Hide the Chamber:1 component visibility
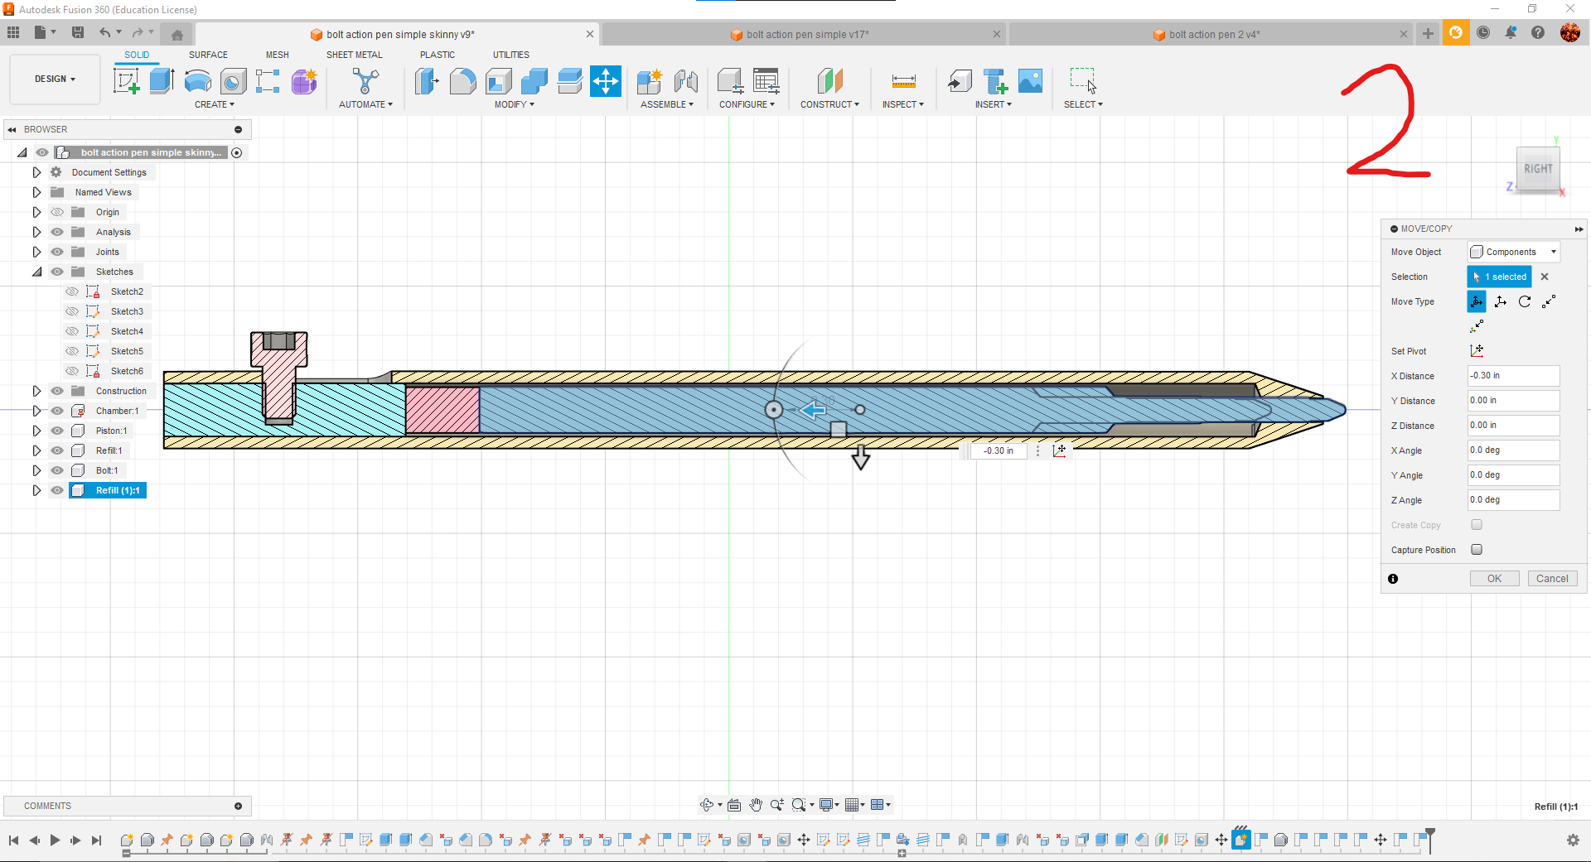The height and width of the screenshot is (862, 1591). (x=57, y=410)
